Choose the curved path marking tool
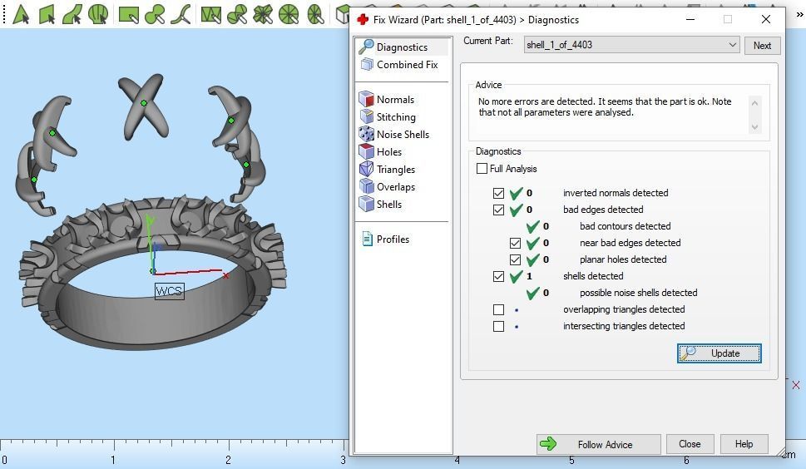Viewport: 806px width, 469px height. click(x=181, y=14)
